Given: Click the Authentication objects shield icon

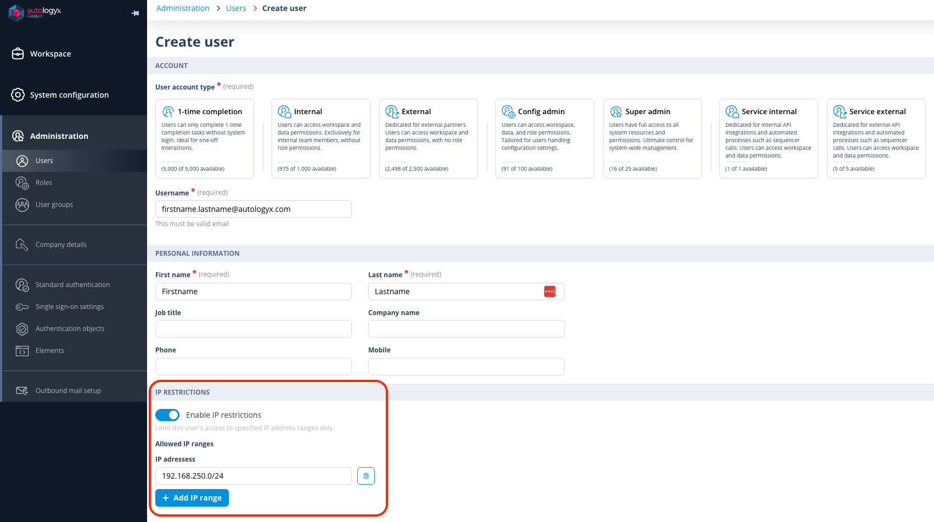Looking at the screenshot, I should pyautogui.click(x=22, y=329).
